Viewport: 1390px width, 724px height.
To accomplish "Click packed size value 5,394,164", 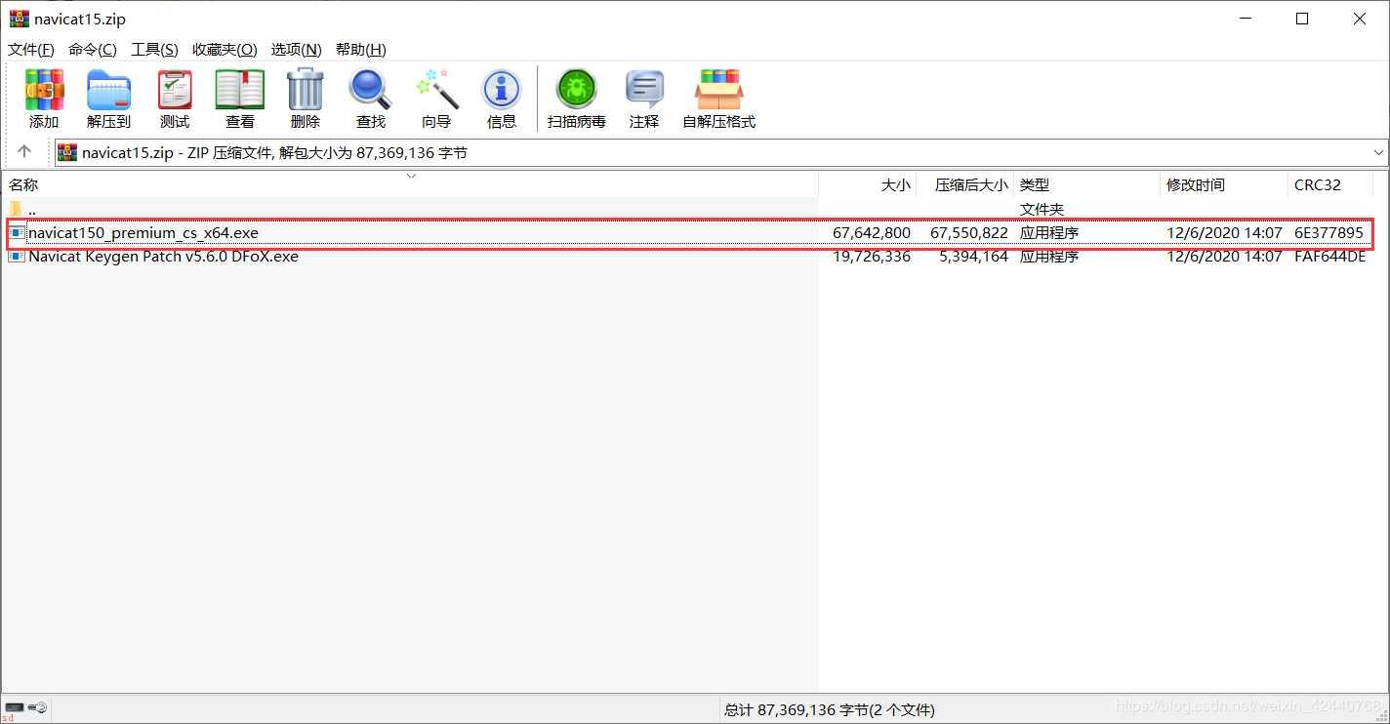I will click(974, 257).
